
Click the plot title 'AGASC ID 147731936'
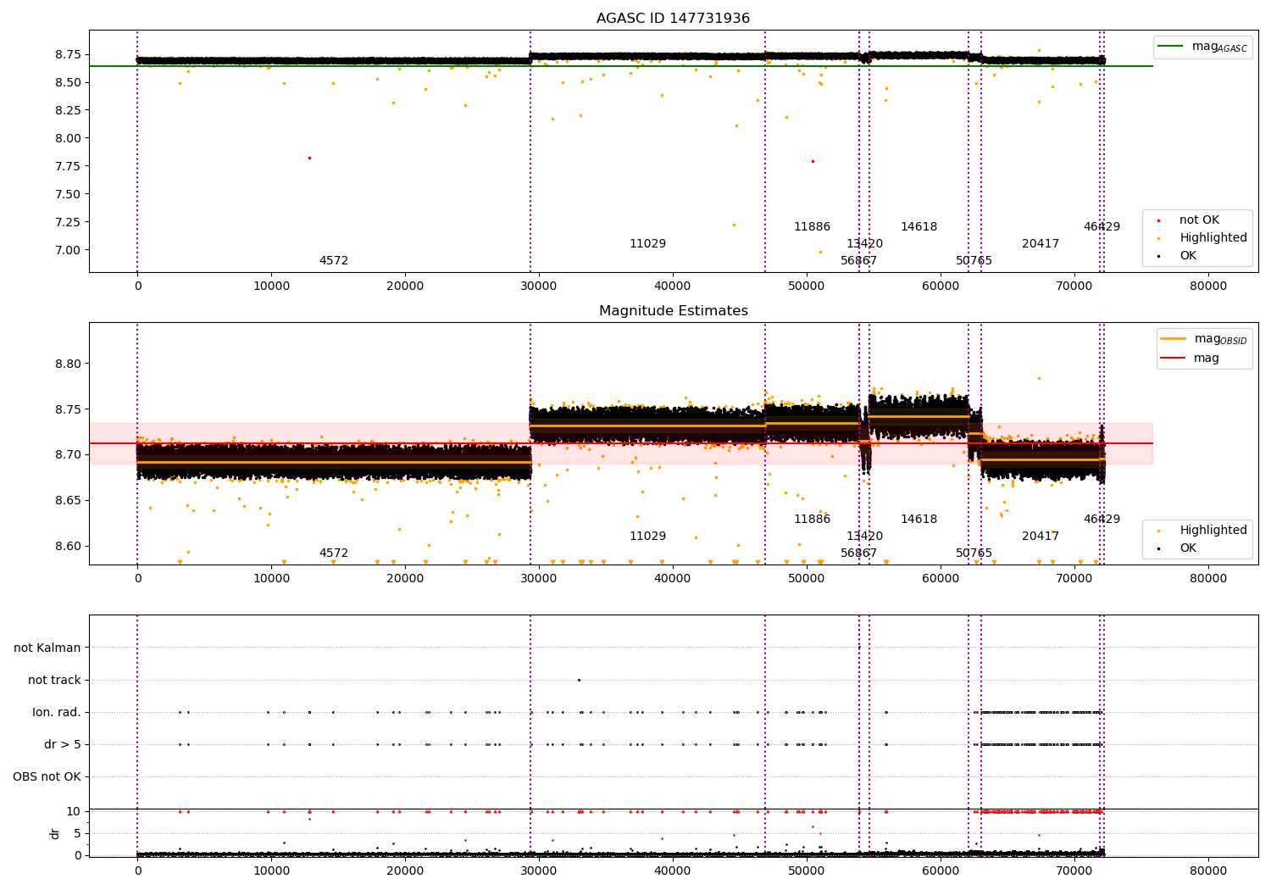point(673,19)
